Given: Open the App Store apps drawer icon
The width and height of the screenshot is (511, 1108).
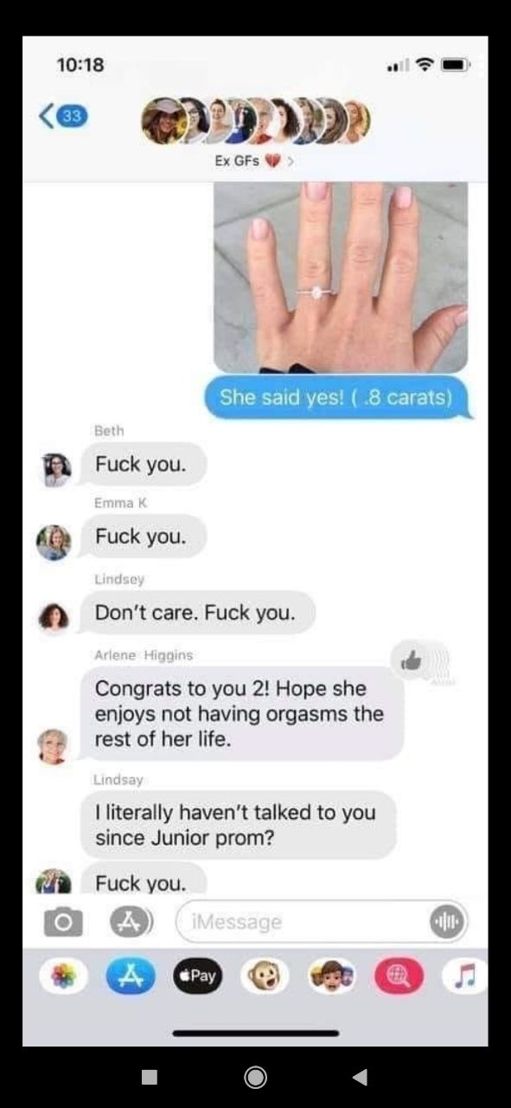Looking at the screenshot, I should (132, 921).
